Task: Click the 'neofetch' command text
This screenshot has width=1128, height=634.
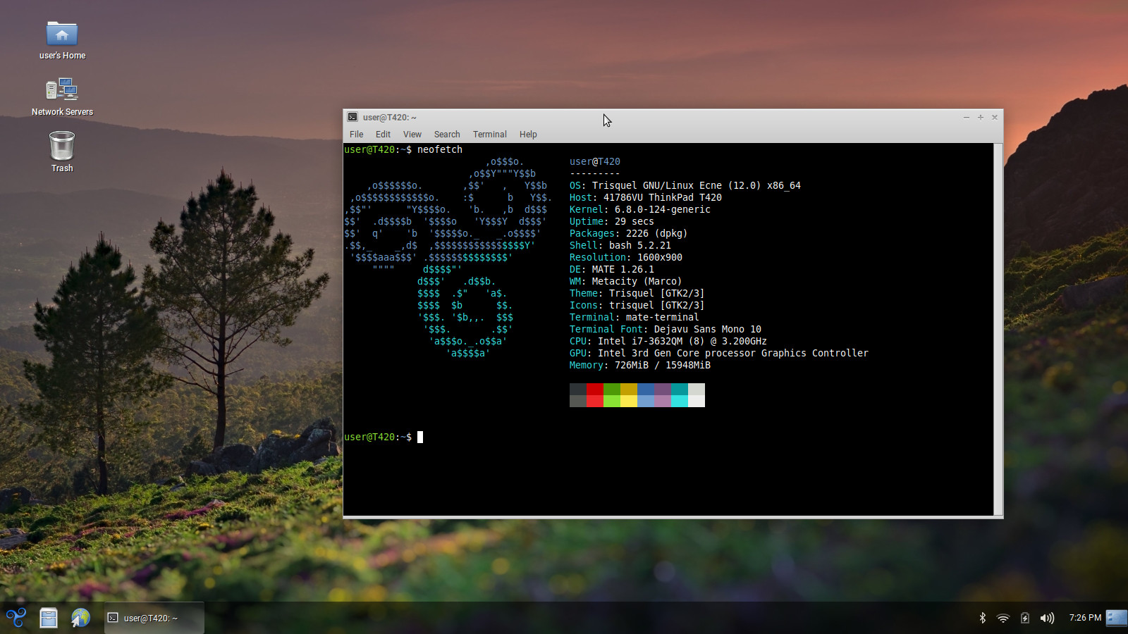Action: [x=440, y=149]
